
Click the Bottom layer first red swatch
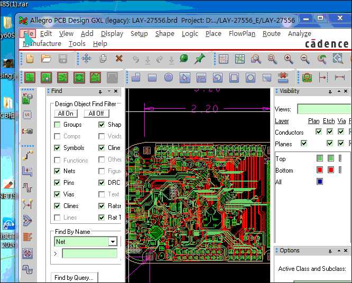pos(320,170)
